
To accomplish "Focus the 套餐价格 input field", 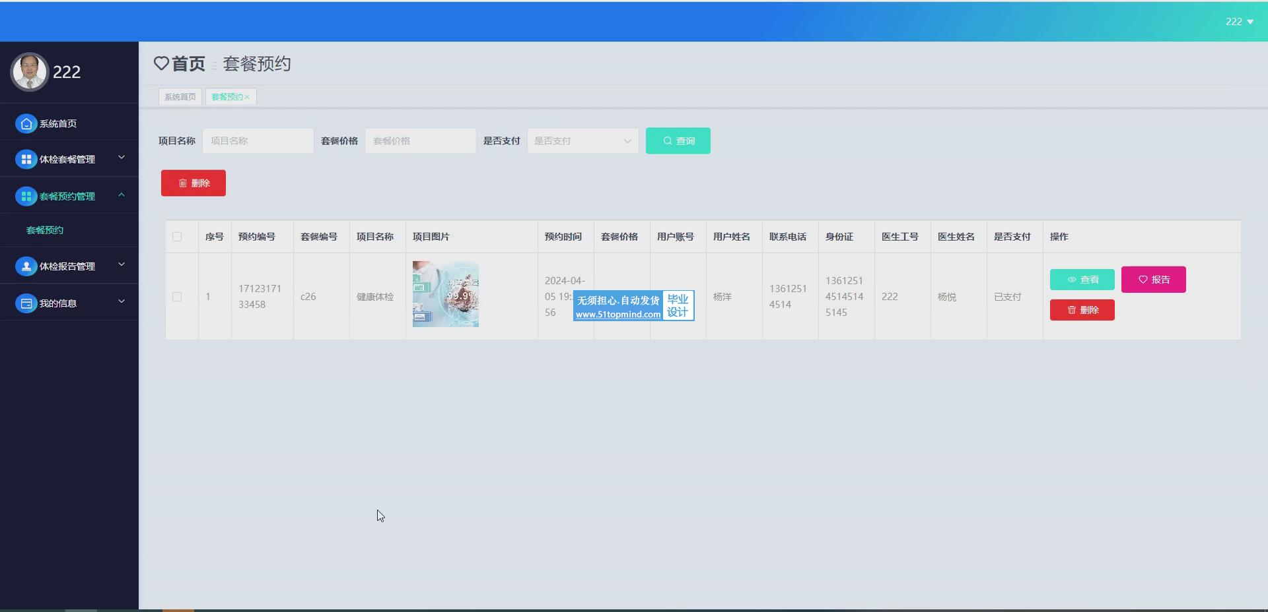I will click(421, 140).
